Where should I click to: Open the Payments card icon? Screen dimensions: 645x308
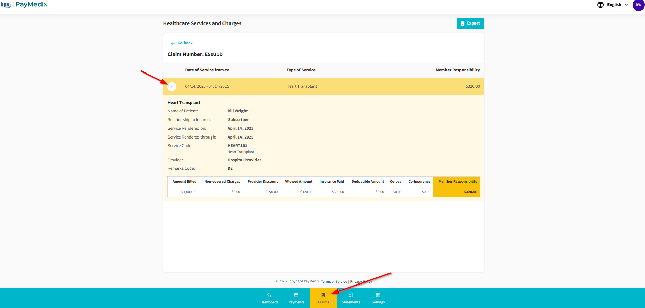coord(296,295)
